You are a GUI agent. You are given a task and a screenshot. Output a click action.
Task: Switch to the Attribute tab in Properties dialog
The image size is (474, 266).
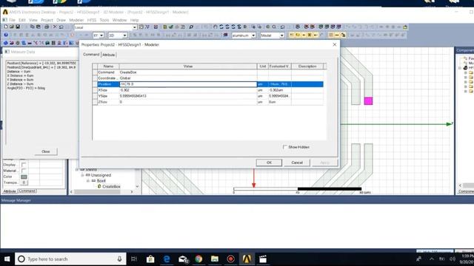click(x=109, y=55)
